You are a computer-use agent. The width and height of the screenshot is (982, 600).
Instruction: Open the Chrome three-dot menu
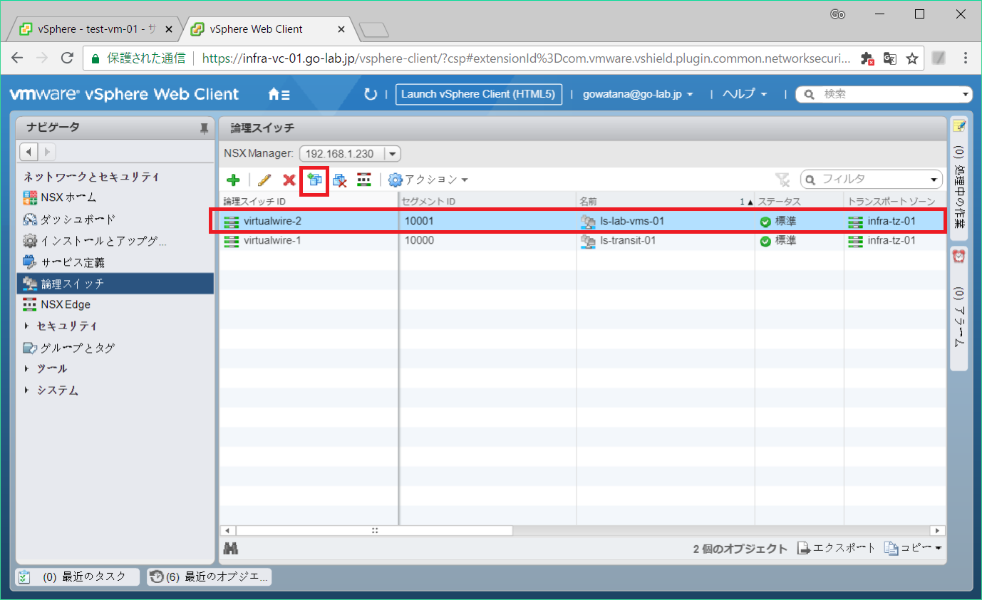click(966, 58)
